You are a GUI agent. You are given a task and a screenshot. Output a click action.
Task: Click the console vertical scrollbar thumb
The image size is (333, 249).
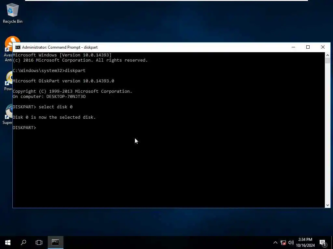point(327,61)
